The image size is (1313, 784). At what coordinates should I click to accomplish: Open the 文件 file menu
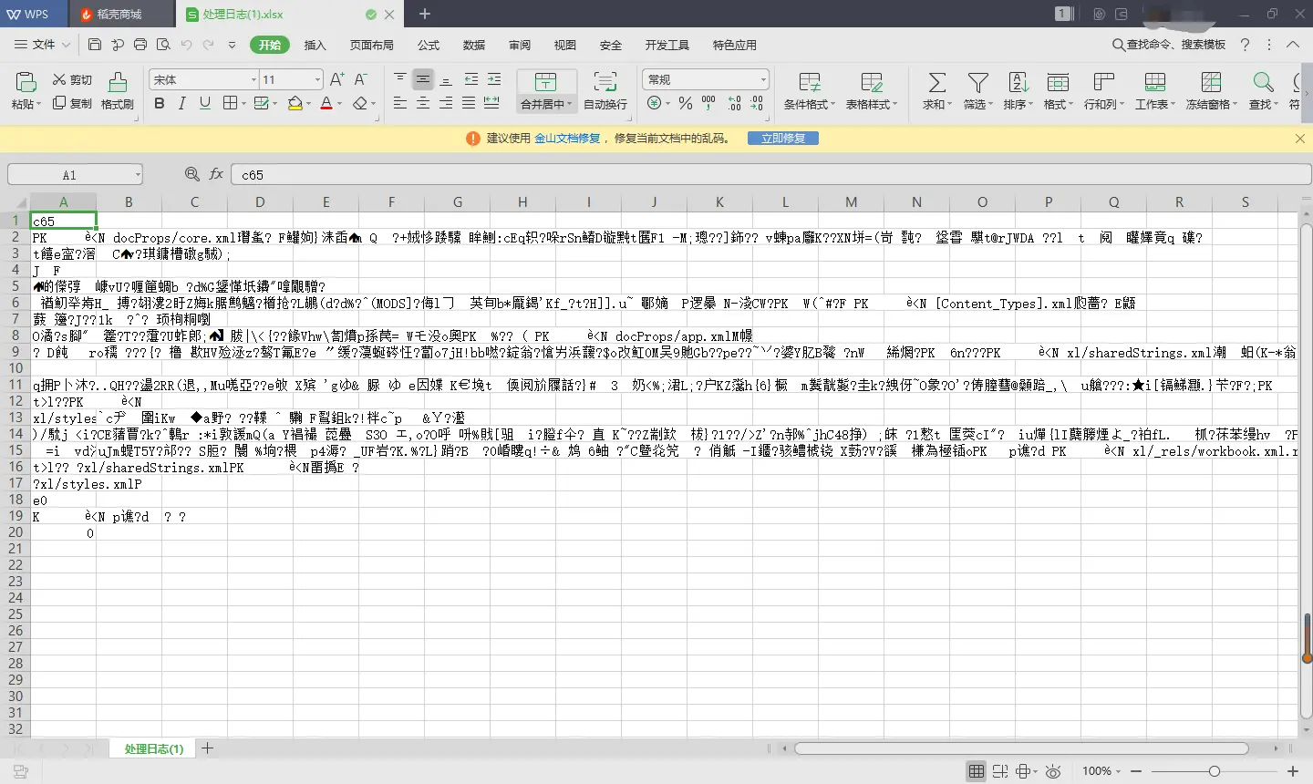coord(43,45)
